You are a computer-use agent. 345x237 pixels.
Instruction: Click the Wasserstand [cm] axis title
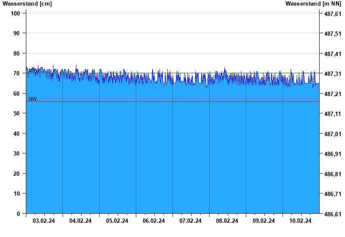[27, 4]
